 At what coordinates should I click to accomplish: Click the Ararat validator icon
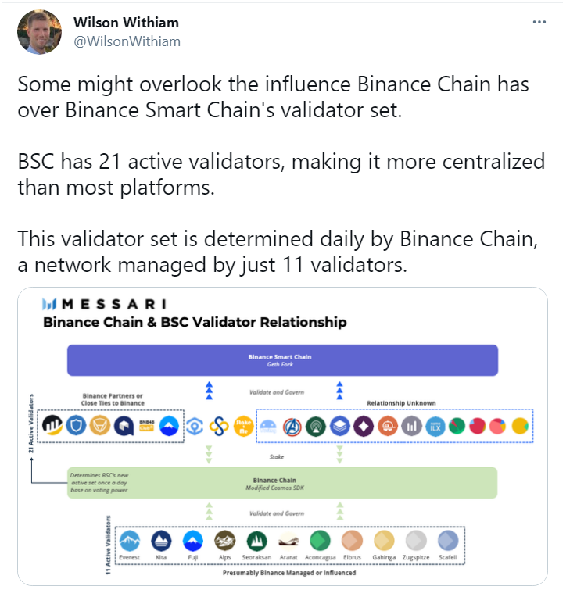click(288, 541)
